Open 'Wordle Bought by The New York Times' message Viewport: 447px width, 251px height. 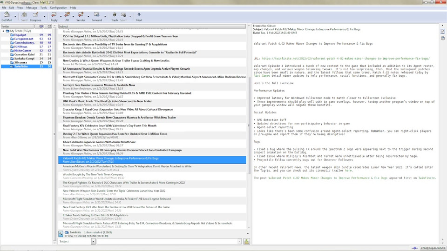click(152, 176)
